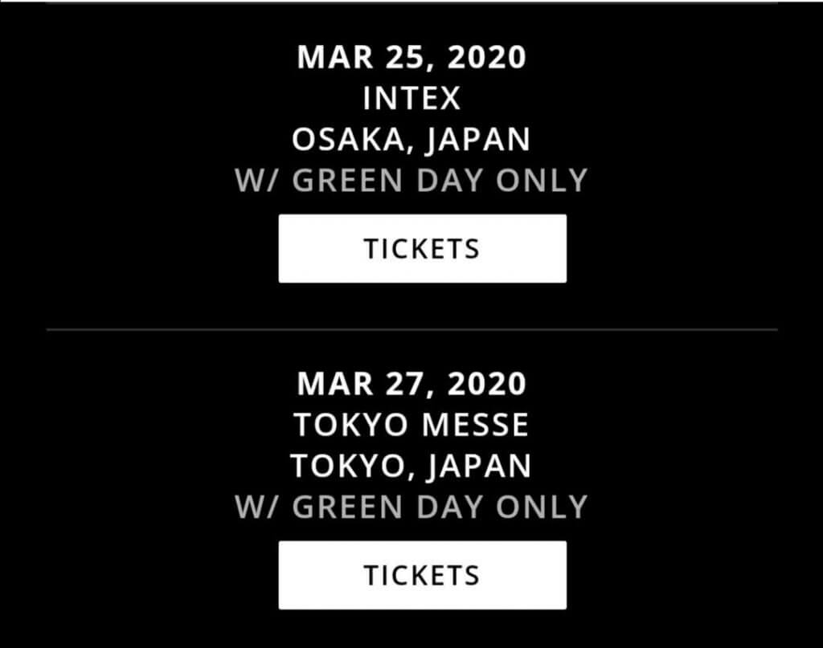823x648 pixels.
Task: Open TICKETS for the Osaka show
Action: 423,248
